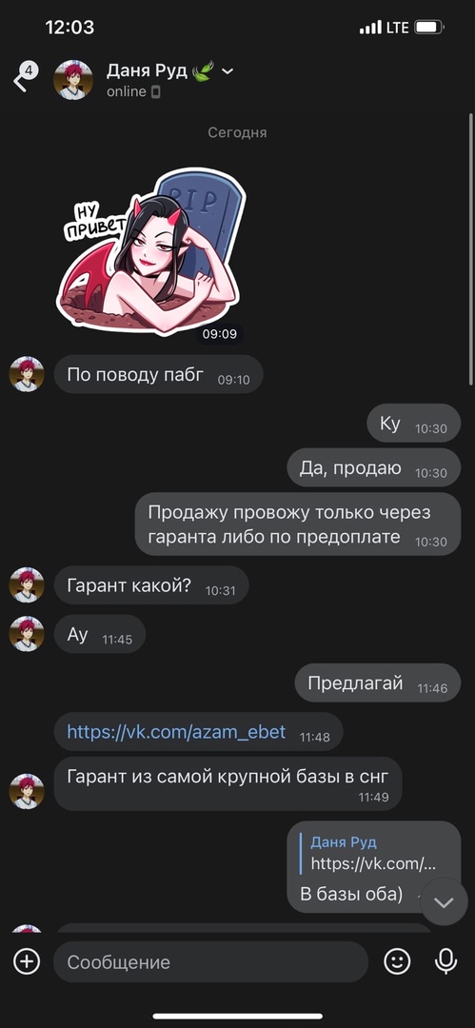This screenshot has height=1028, width=475.
Task: Select the Да, продаю message bubble
Action: pos(374,468)
